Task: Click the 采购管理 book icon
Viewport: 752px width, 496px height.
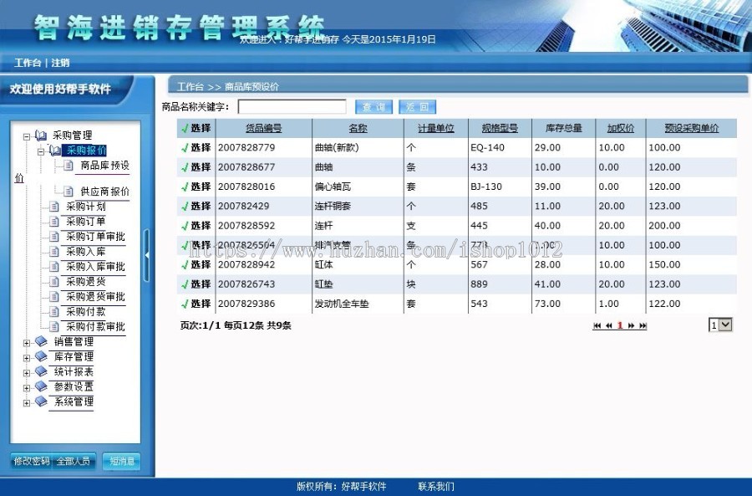Action: [x=41, y=136]
